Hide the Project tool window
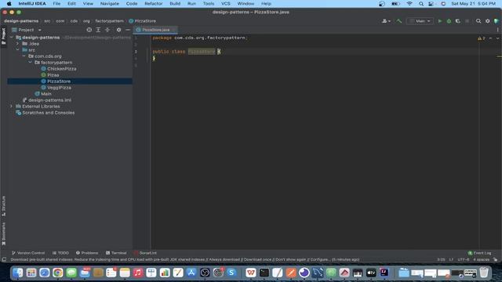502x282 pixels. click(x=128, y=30)
